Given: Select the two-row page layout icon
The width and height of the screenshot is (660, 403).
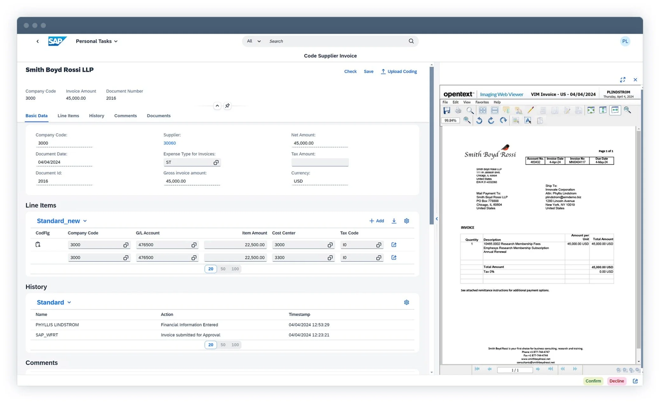Looking at the screenshot, I should click(494, 110).
